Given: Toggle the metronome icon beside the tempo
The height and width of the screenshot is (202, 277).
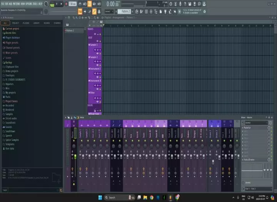Looking at the screenshot, I should (x=80, y=4).
